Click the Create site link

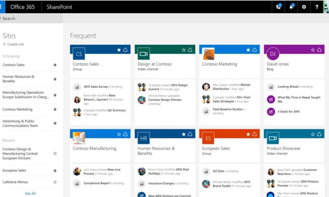point(13,44)
